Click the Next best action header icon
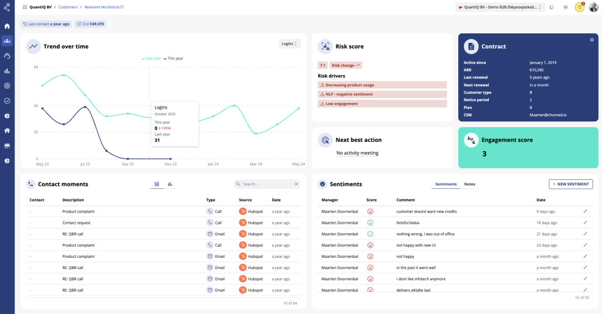This screenshot has width=602, height=314. pos(325,140)
